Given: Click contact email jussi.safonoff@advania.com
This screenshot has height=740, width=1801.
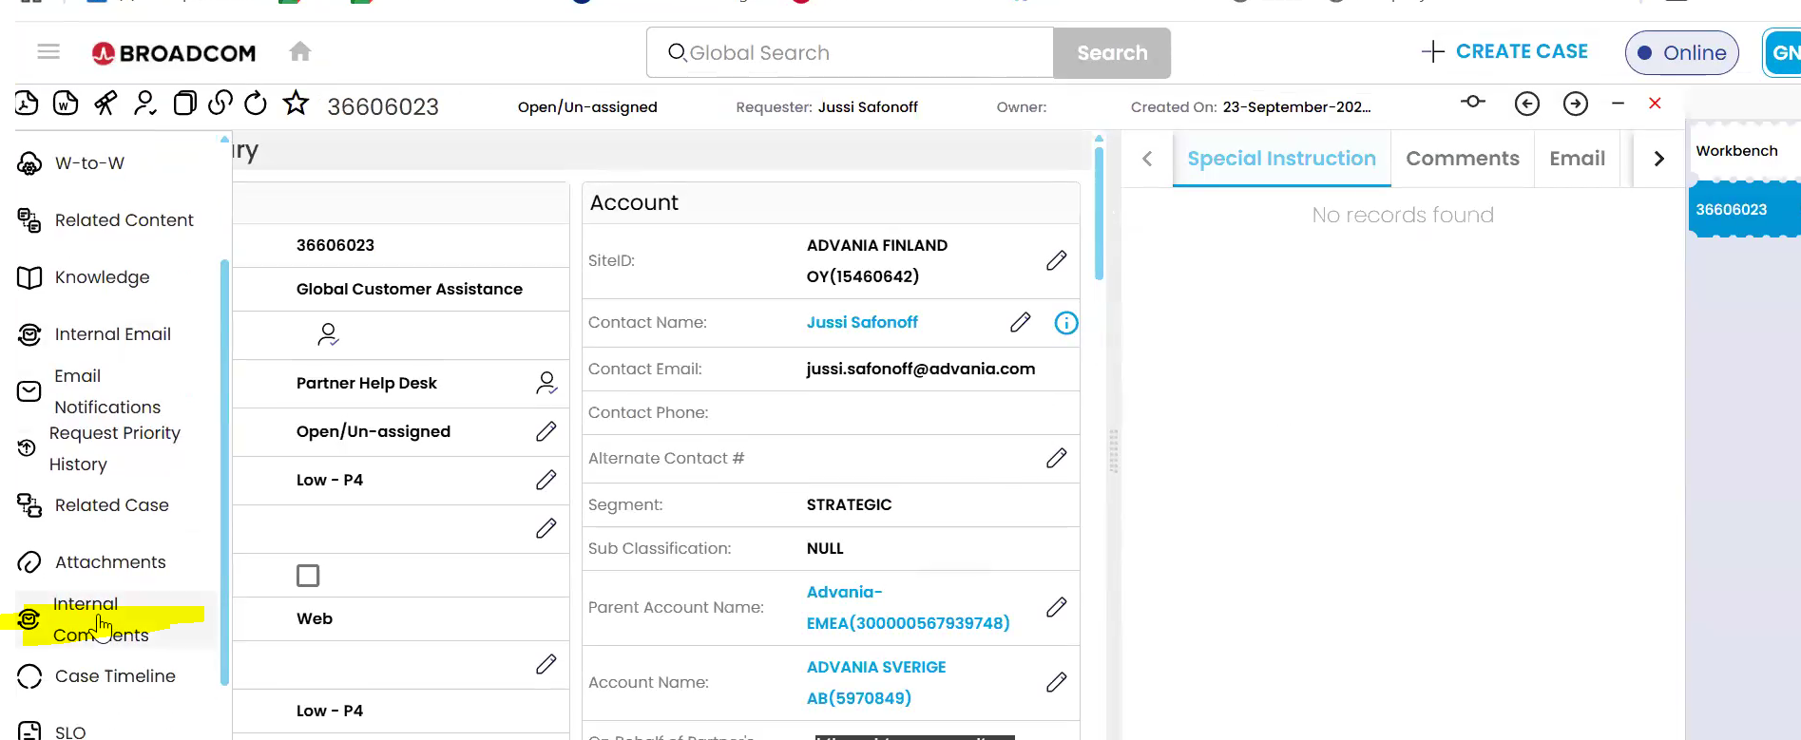Looking at the screenshot, I should (x=921, y=369).
